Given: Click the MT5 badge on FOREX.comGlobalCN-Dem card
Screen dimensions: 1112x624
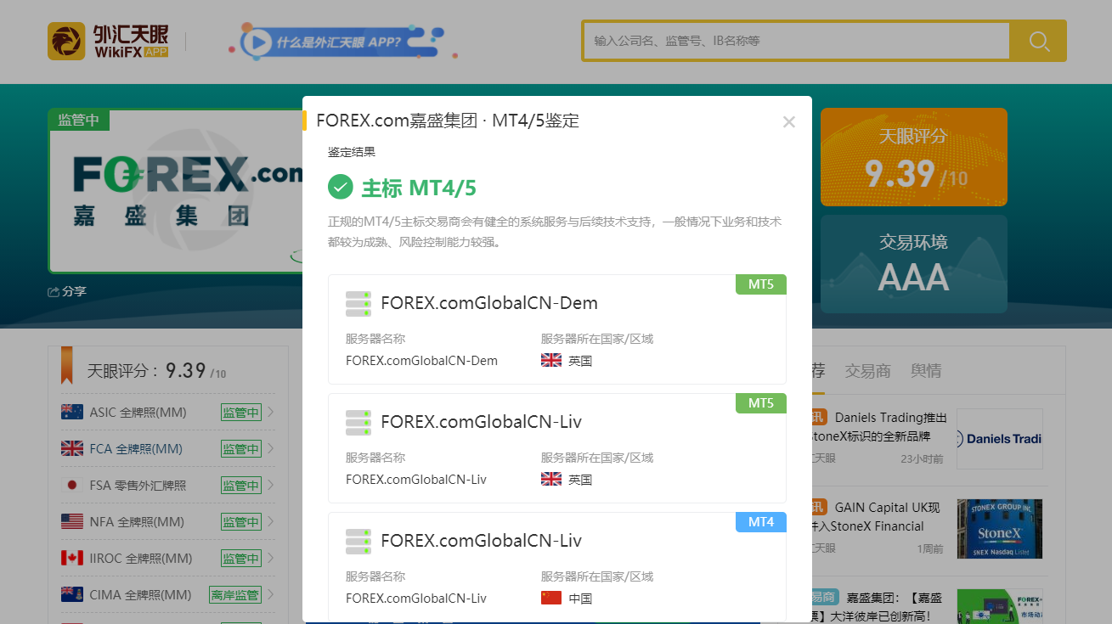Looking at the screenshot, I should (x=761, y=284).
